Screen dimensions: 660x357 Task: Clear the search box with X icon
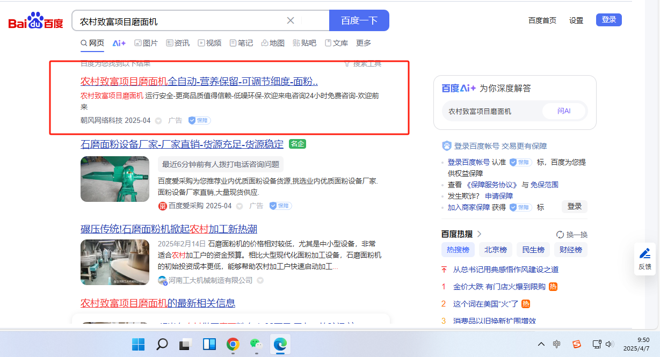click(291, 21)
